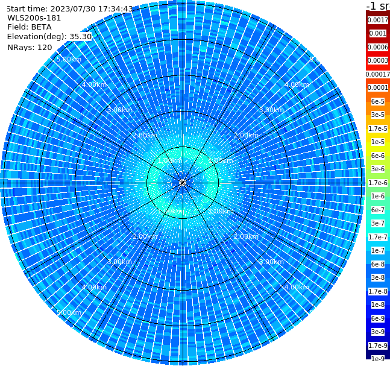Select the Elevation(deg): 35.30 text
The image size is (390, 366).
tap(49, 37)
